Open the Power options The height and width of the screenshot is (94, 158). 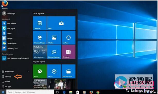[6, 81]
